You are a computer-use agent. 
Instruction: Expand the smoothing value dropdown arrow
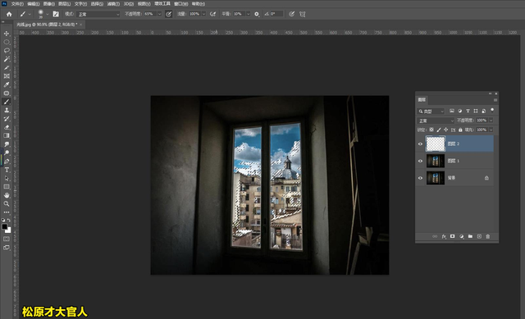click(248, 14)
